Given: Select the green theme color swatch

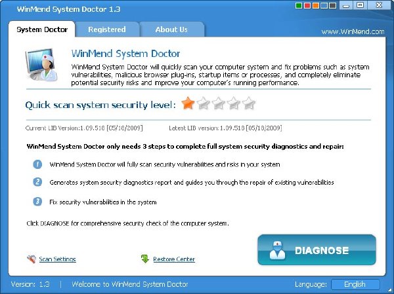Looking at the screenshot, I should click(299, 5).
